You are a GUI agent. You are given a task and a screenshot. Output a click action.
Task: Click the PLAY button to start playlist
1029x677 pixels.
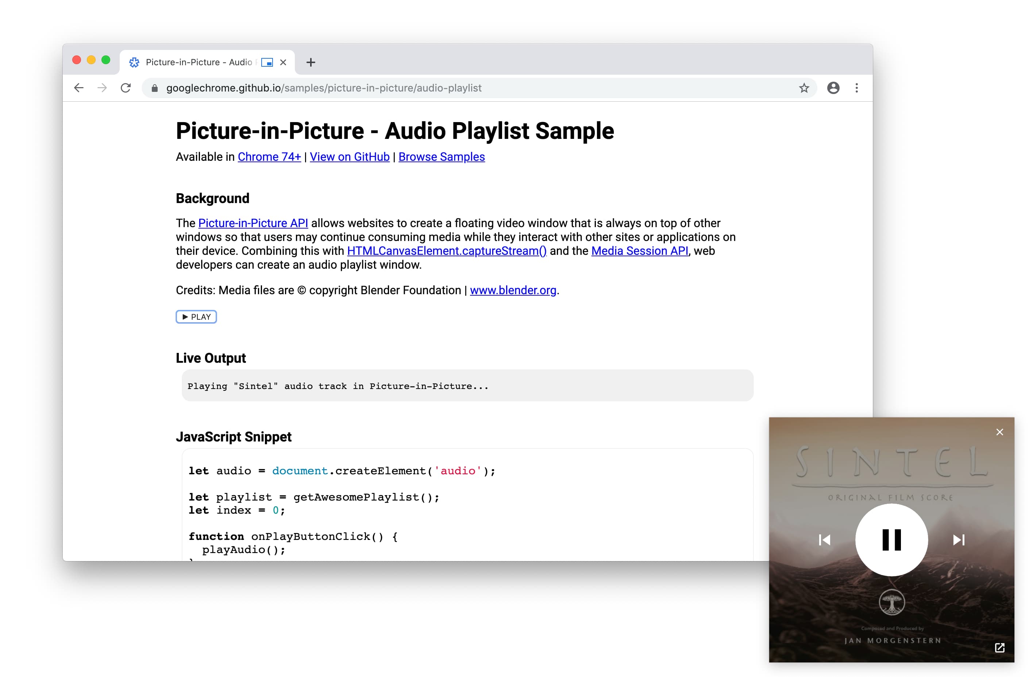[x=196, y=316]
